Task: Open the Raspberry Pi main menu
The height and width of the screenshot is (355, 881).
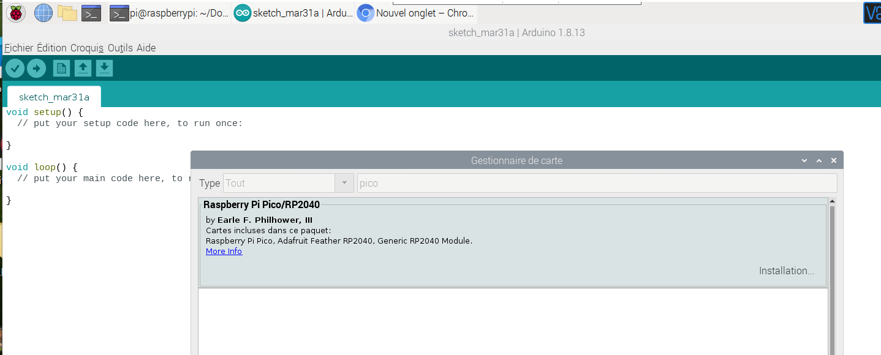Action: click(x=15, y=12)
